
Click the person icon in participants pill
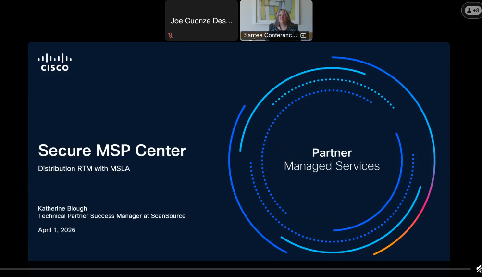point(469,11)
